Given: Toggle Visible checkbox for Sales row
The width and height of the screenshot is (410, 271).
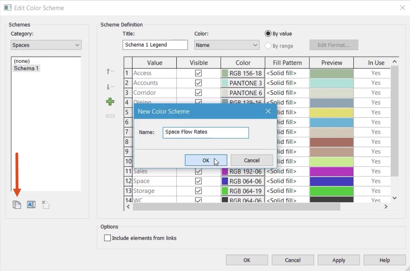Looking at the screenshot, I should (198, 171).
